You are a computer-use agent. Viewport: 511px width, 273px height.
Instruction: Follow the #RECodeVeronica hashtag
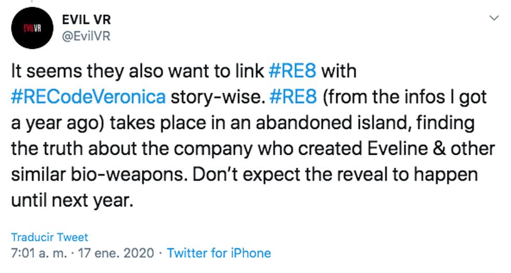[x=89, y=97]
